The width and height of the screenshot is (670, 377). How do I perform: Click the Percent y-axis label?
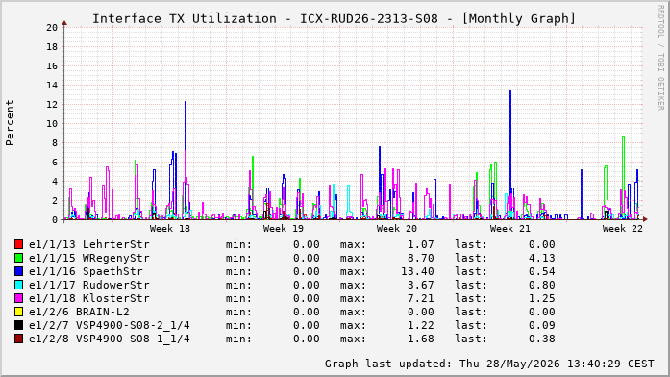tap(10, 123)
